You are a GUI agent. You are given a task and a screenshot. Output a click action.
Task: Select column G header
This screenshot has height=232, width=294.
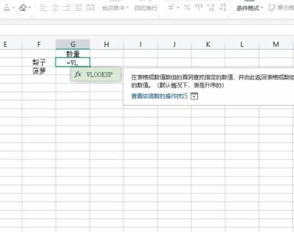(x=73, y=44)
